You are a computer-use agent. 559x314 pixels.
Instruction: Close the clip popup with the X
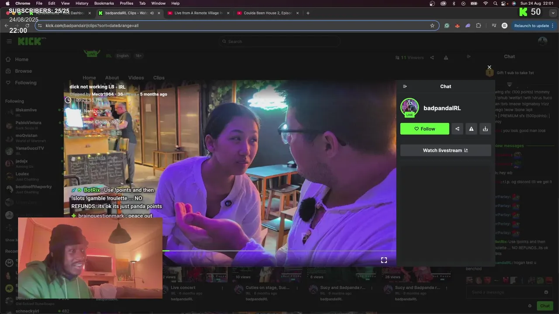point(489,67)
